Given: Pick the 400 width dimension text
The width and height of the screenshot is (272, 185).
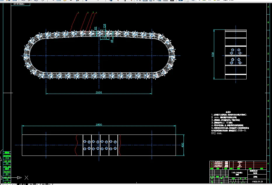Looking at the screenshot, I should [182, 145].
